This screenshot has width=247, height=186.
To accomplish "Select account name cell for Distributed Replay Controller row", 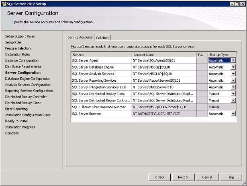I will pos(164,100).
